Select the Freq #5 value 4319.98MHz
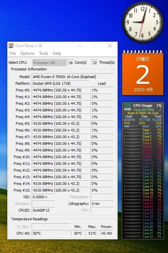Viewport: 168px width, 253px height. click(x=61, y=123)
